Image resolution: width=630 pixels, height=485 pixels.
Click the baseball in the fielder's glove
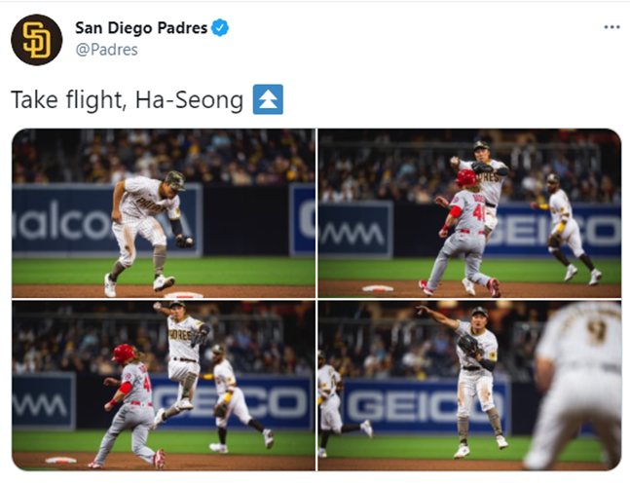click(x=188, y=242)
